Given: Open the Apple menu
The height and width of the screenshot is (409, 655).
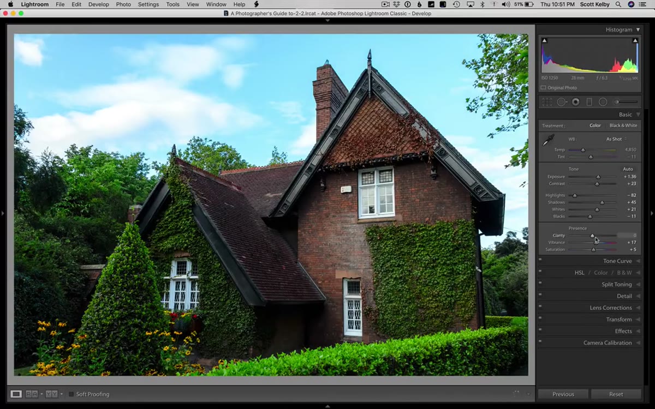Looking at the screenshot, I should pyautogui.click(x=10, y=4).
